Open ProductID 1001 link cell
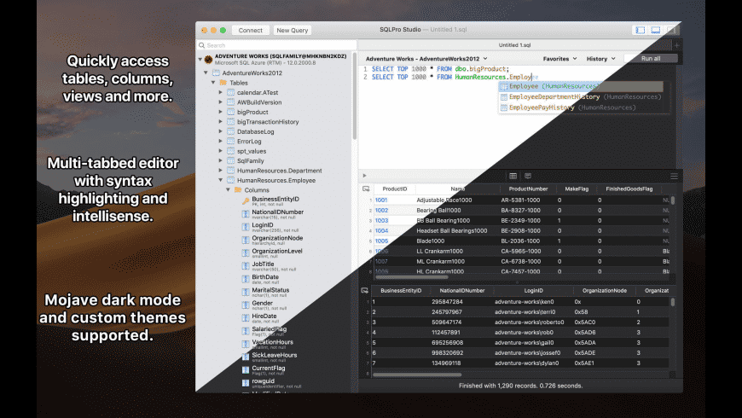The width and height of the screenshot is (742, 418). (x=381, y=200)
